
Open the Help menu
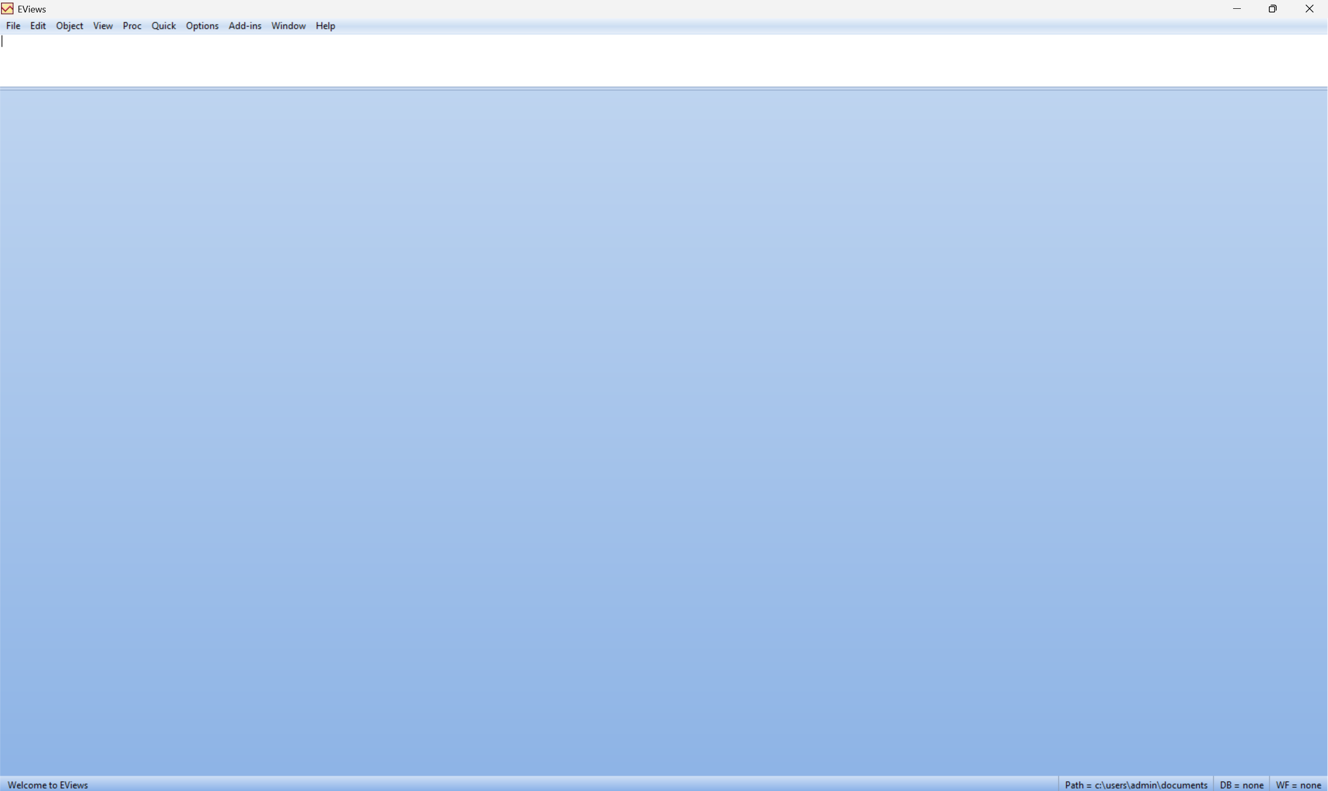pos(325,25)
